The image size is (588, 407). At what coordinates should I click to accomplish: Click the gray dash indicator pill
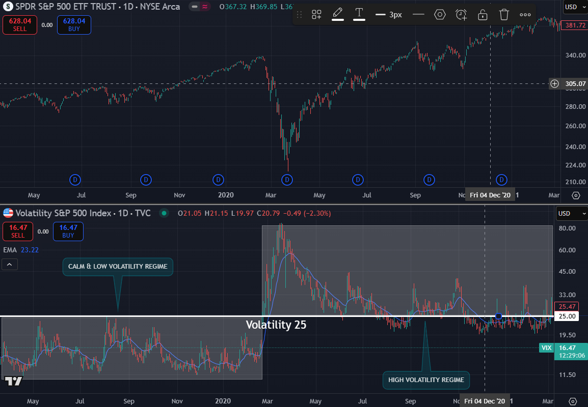195,7
